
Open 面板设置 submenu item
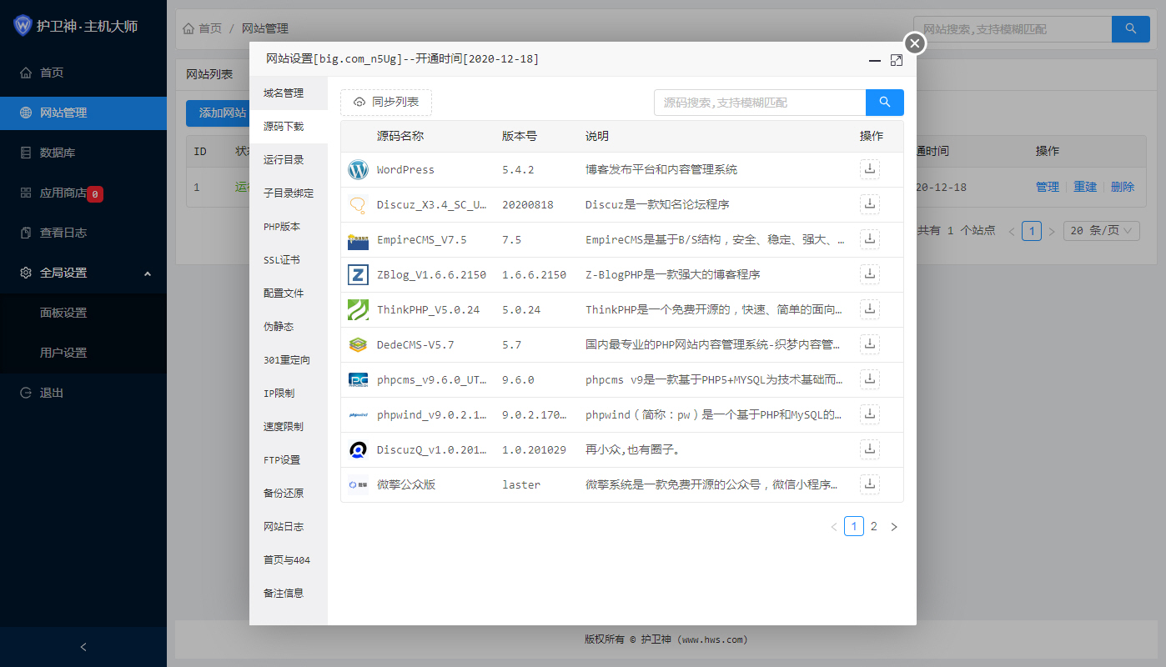[83, 313]
